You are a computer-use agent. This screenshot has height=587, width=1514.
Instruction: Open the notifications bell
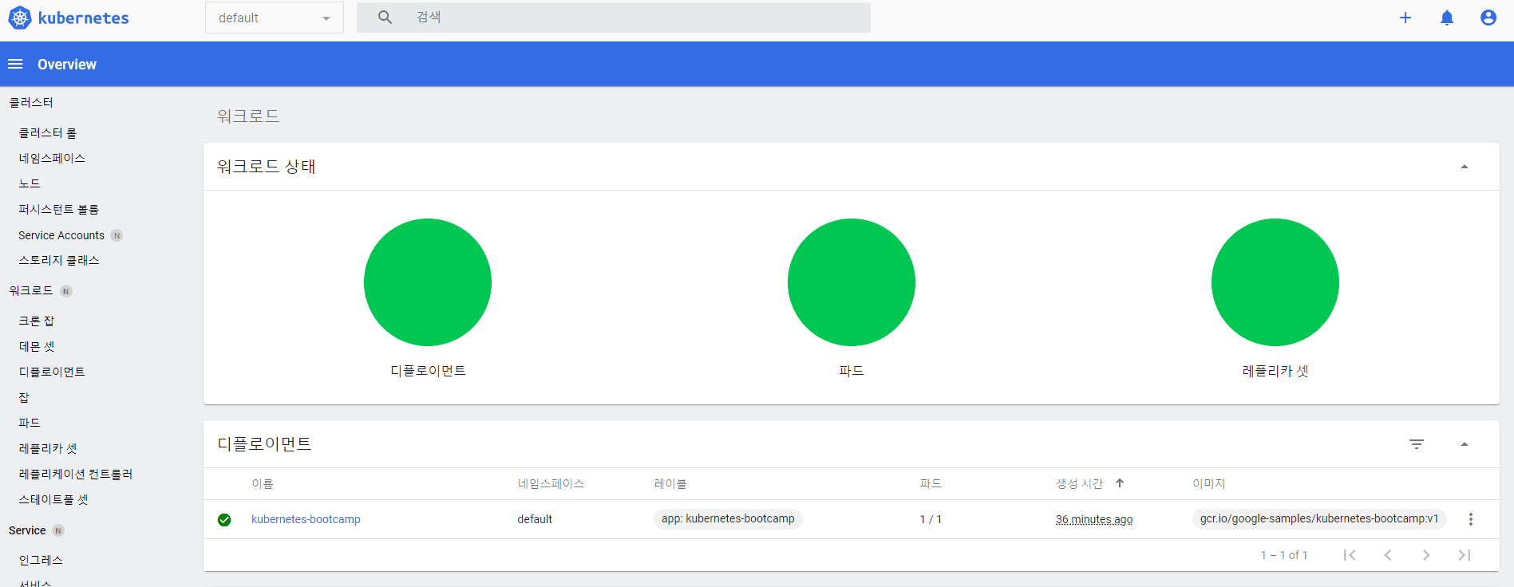coord(1447,18)
